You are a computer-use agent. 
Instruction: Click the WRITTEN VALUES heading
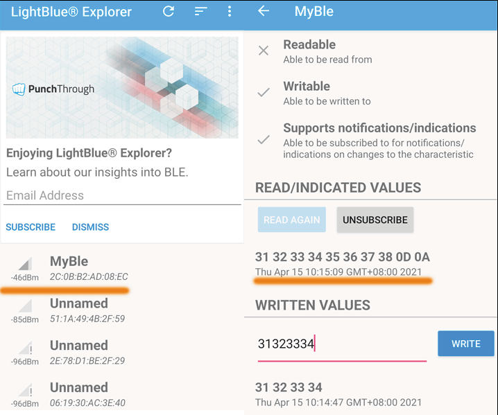(313, 305)
